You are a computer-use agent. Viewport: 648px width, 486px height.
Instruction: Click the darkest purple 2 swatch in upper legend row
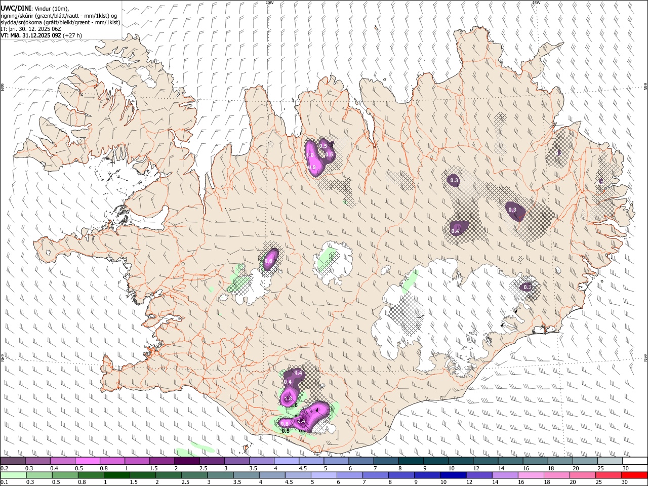(187, 461)
